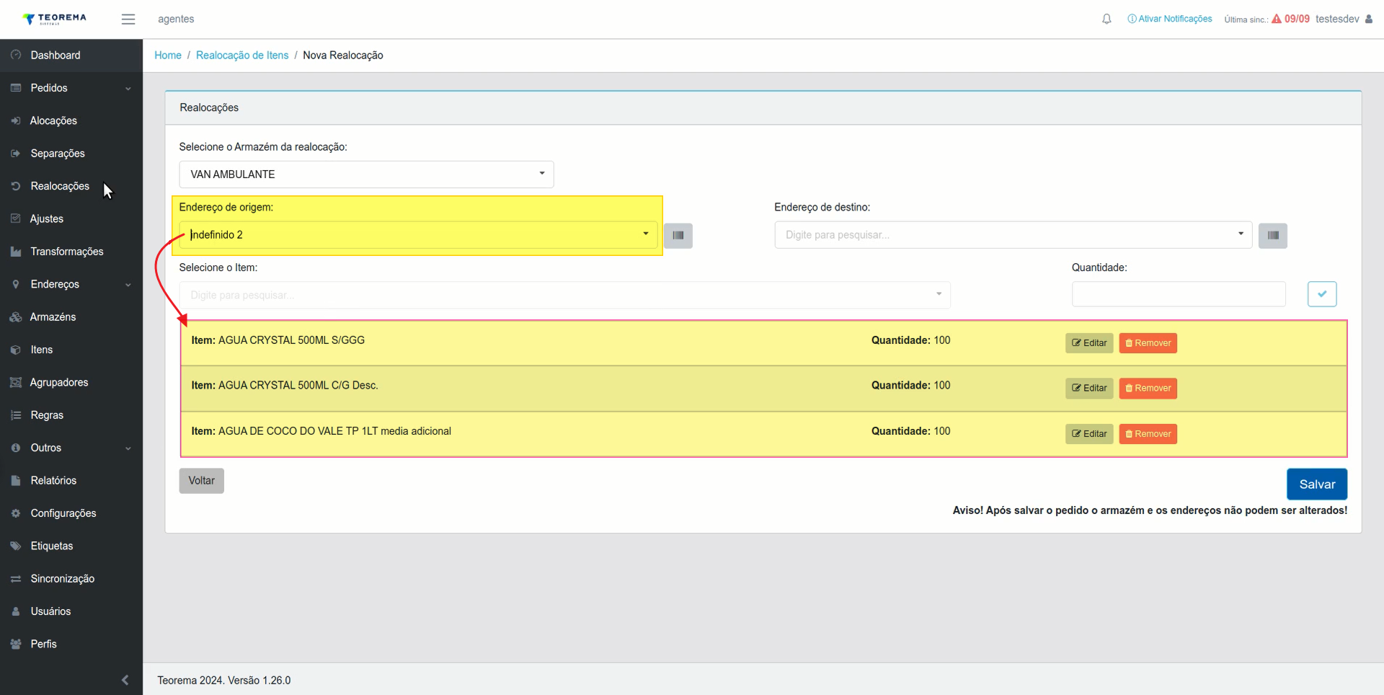Focus the Quantidade input field
1384x695 pixels.
1178,294
